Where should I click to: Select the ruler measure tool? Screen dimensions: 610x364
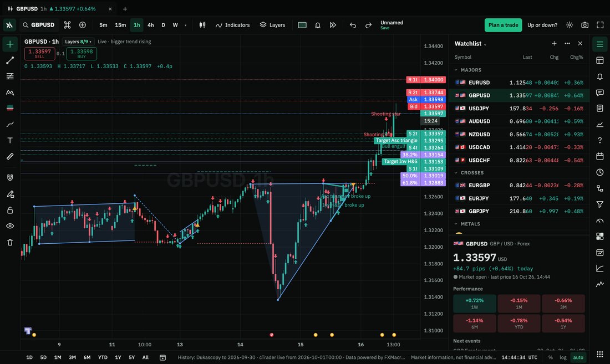tap(10, 156)
